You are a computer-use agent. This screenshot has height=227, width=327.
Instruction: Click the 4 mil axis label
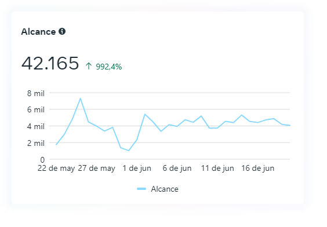36,126
